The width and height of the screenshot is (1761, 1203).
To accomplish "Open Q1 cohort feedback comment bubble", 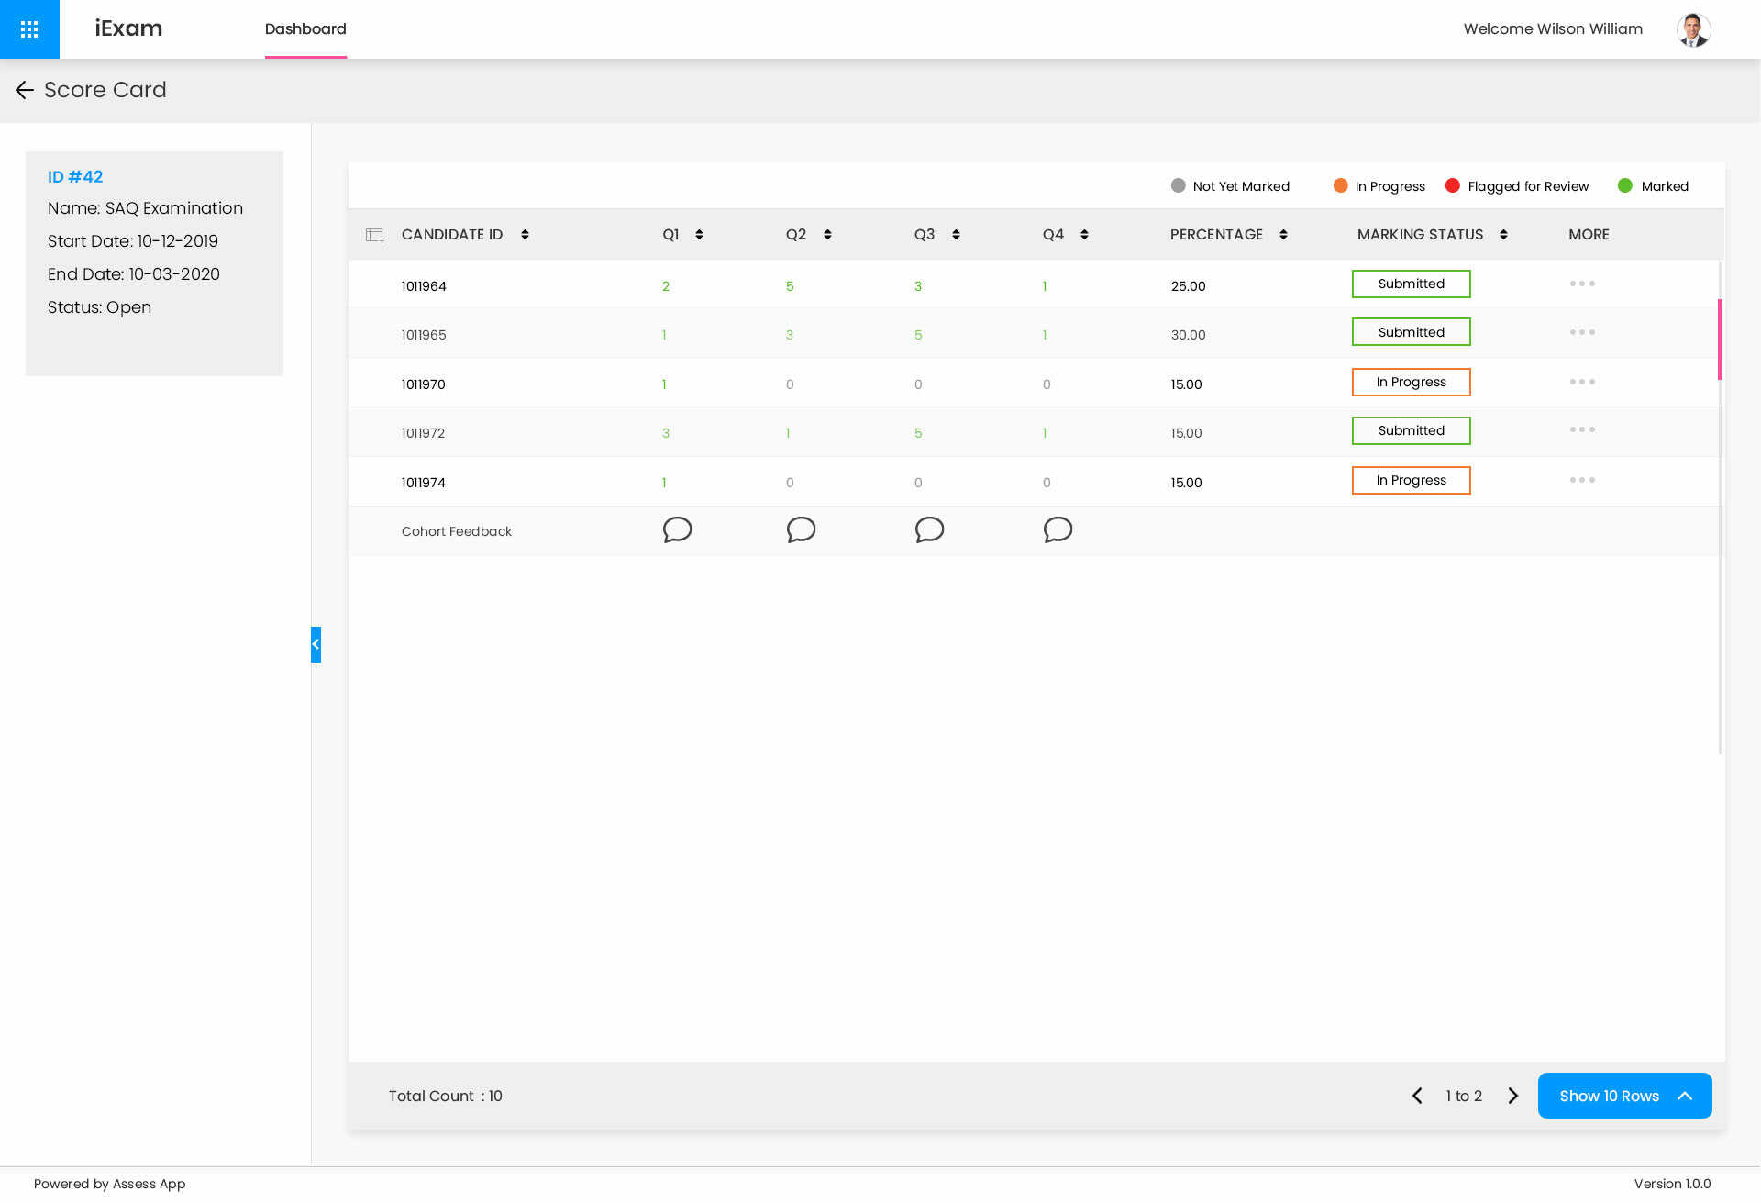I will tap(677, 530).
